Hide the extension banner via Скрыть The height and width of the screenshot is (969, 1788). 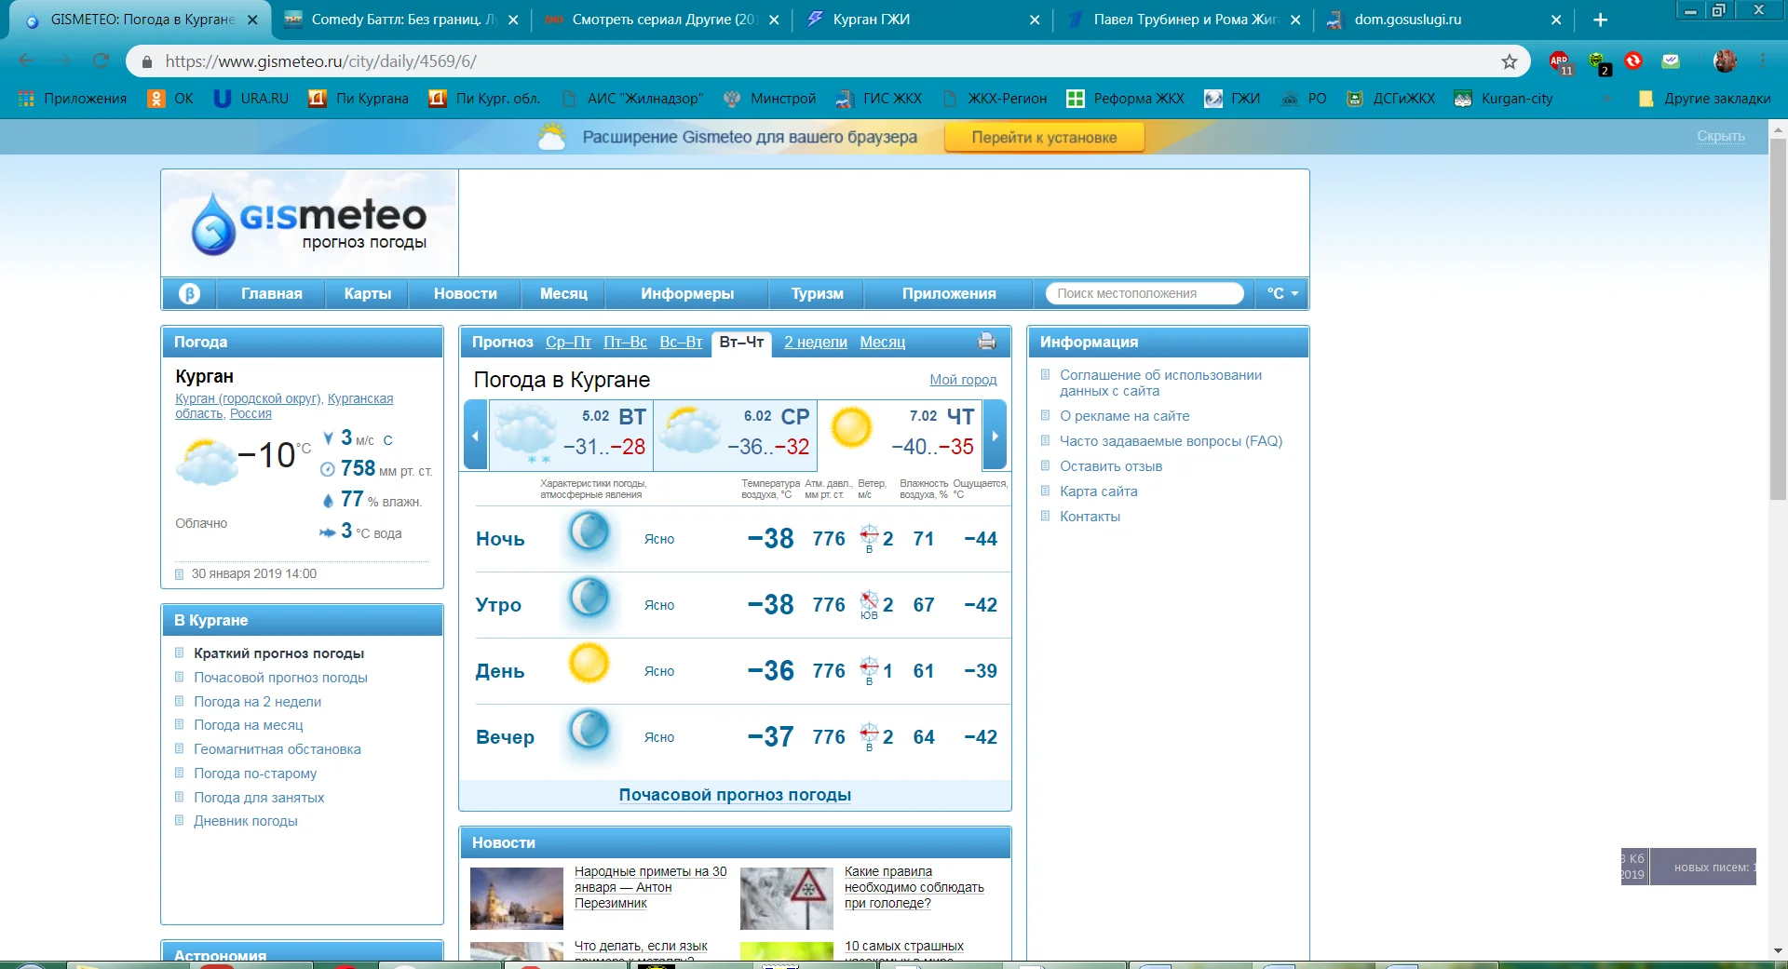1720,136
